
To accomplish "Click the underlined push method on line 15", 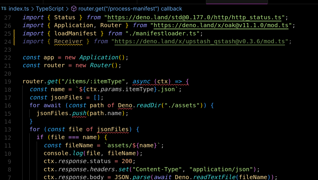I will click(79, 113).
